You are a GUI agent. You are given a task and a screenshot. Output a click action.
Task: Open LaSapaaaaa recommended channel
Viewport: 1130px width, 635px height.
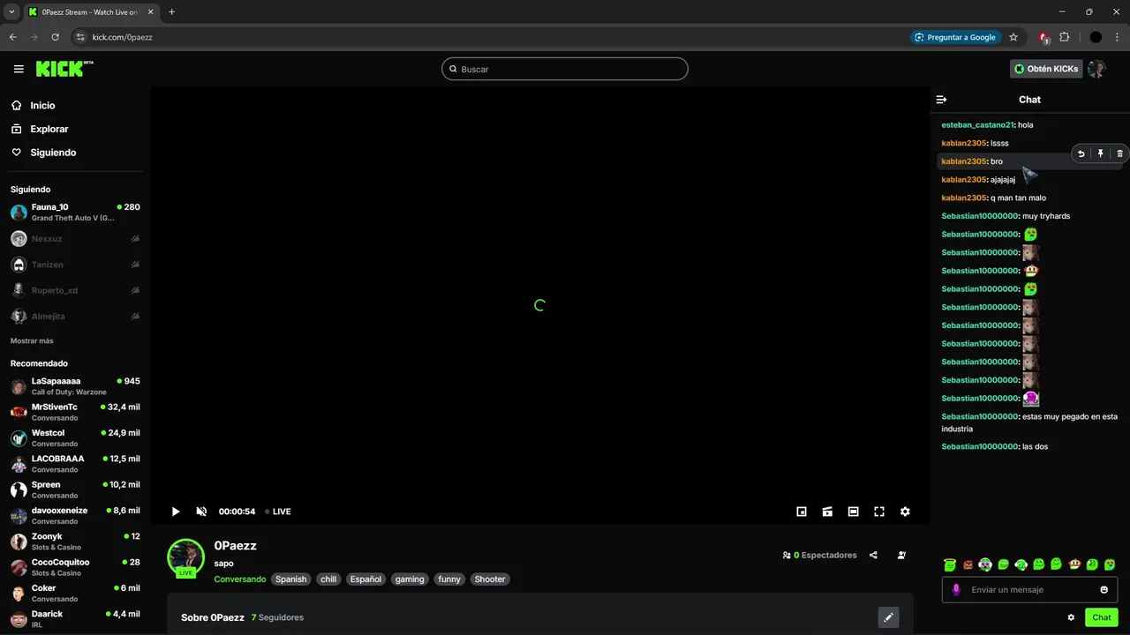pos(75,386)
